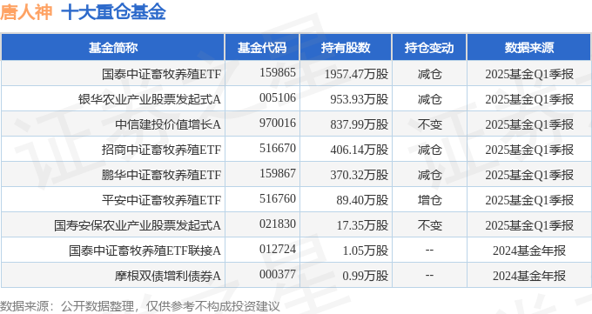Click fund code 021830
This screenshot has height=314, width=592.
[x=278, y=224]
